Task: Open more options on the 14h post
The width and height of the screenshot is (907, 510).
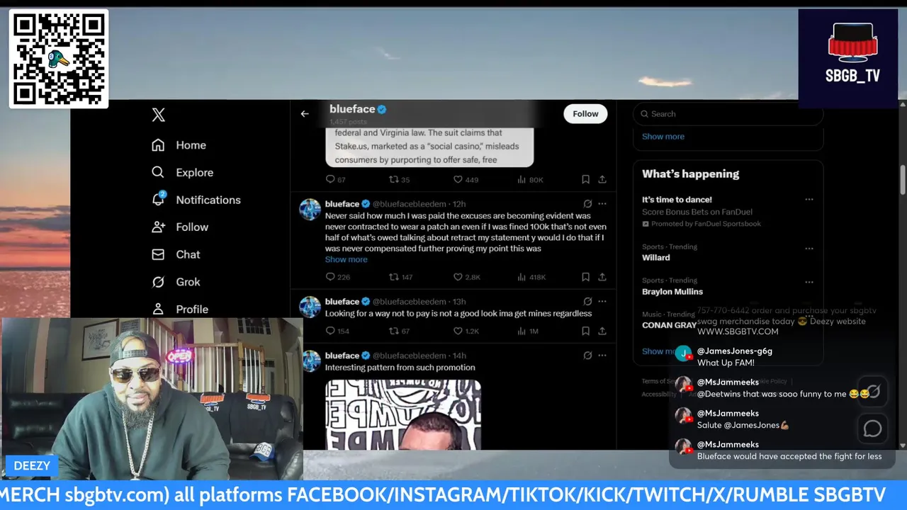Action: click(x=602, y=356)
